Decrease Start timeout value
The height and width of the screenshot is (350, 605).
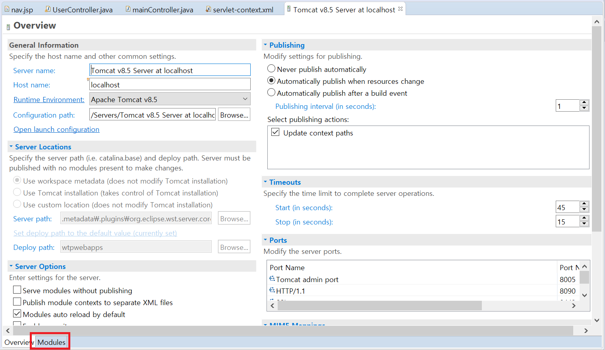tap(584, 210)
